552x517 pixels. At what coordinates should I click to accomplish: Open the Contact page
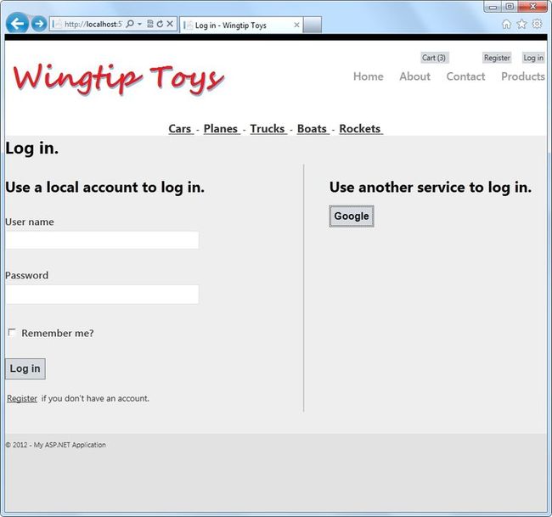point(465,76)
